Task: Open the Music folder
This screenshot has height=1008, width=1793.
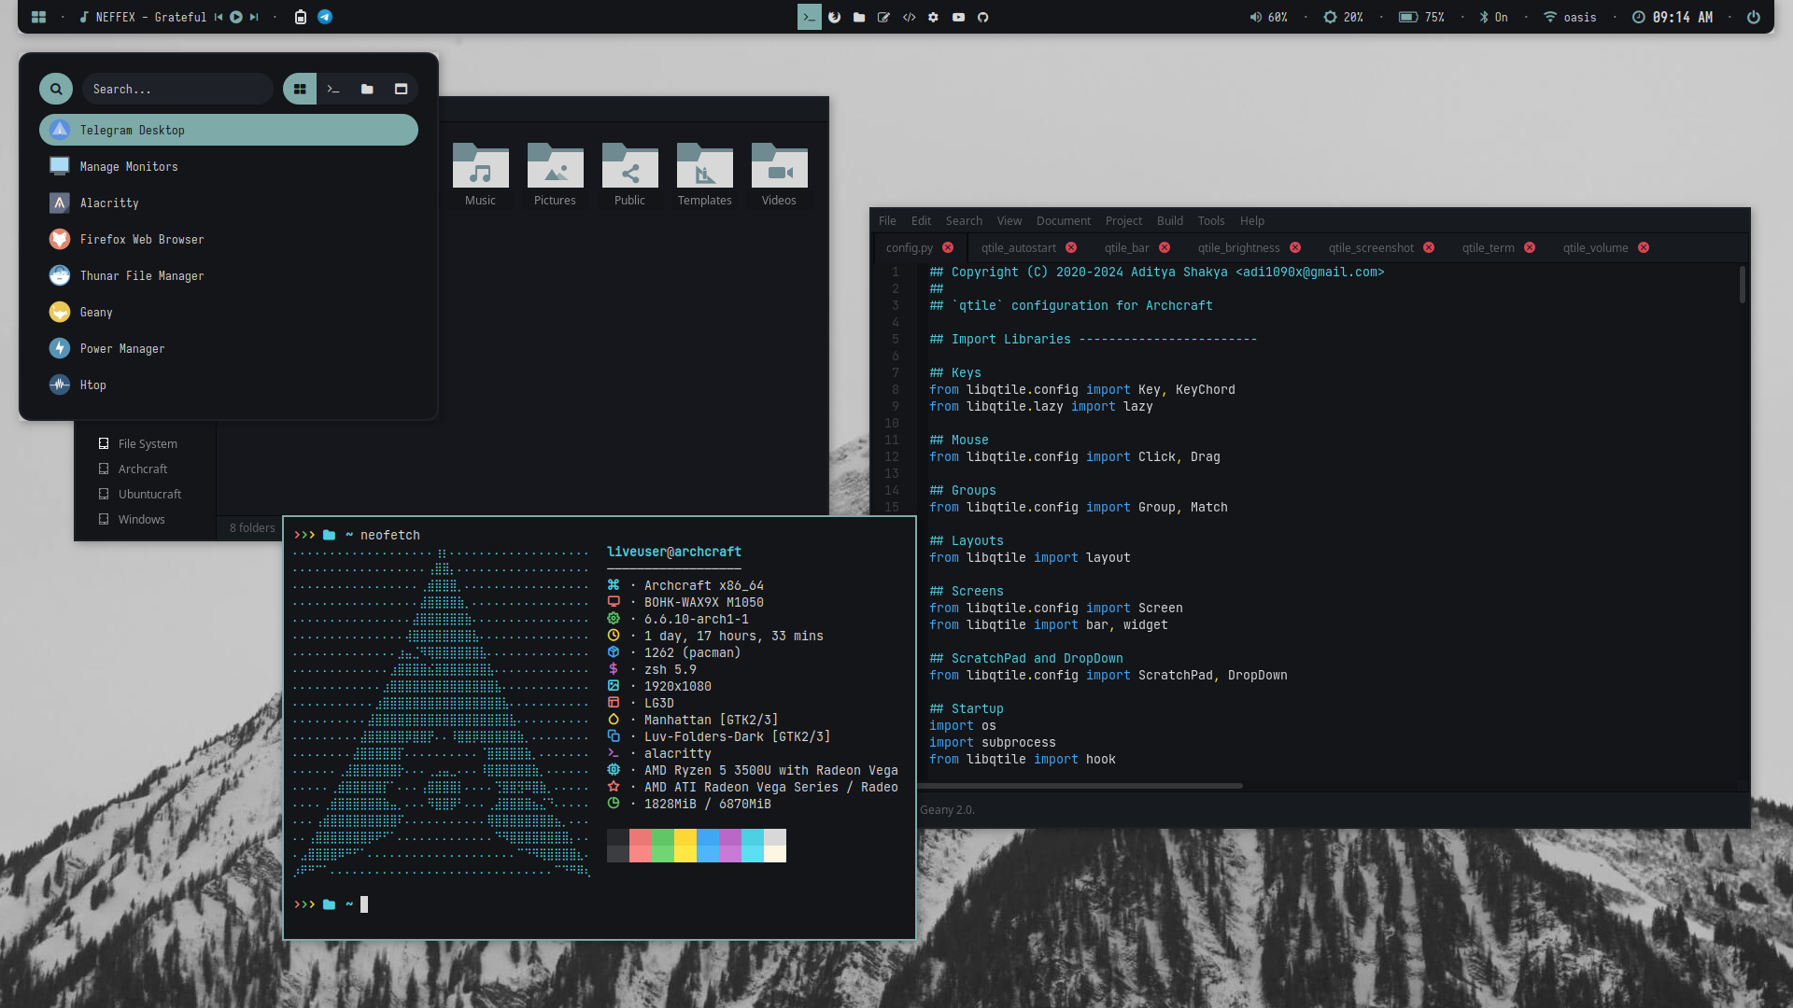Action: point(480,174)
